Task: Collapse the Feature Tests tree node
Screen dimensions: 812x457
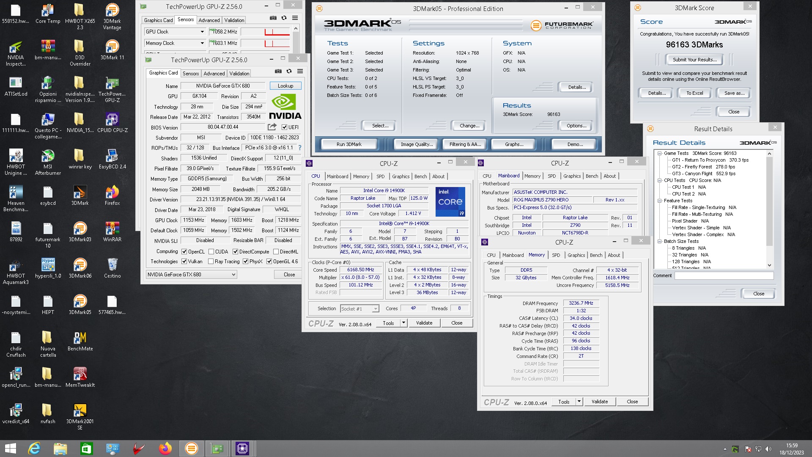Action: (x=659, y=201)
